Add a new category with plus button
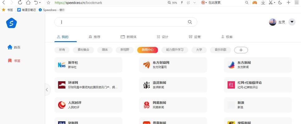Viewport: 301px width, 124px height. (x=241, y=50)
